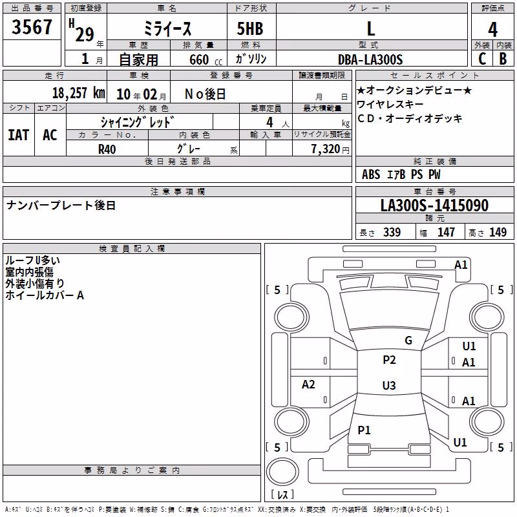This screenshot has width=517, height=517.
Task: Click the 事務局よりご案内 section header
Action: pos(132,470)
